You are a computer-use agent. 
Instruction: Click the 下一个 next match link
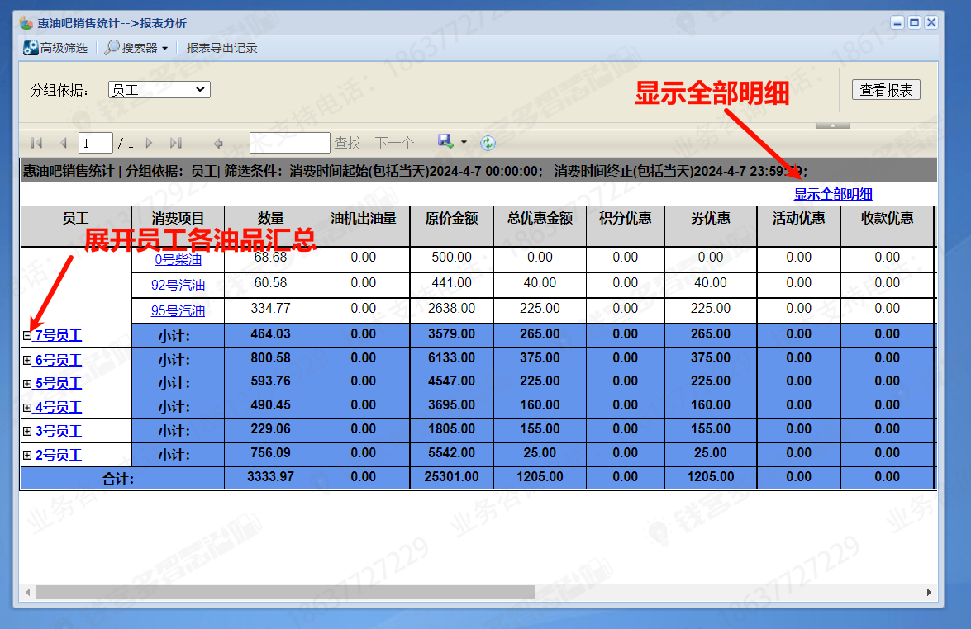click(x=394, y=144)
